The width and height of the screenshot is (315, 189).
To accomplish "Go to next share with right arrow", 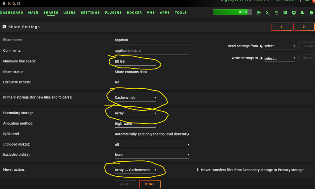I will pos(304,27).
